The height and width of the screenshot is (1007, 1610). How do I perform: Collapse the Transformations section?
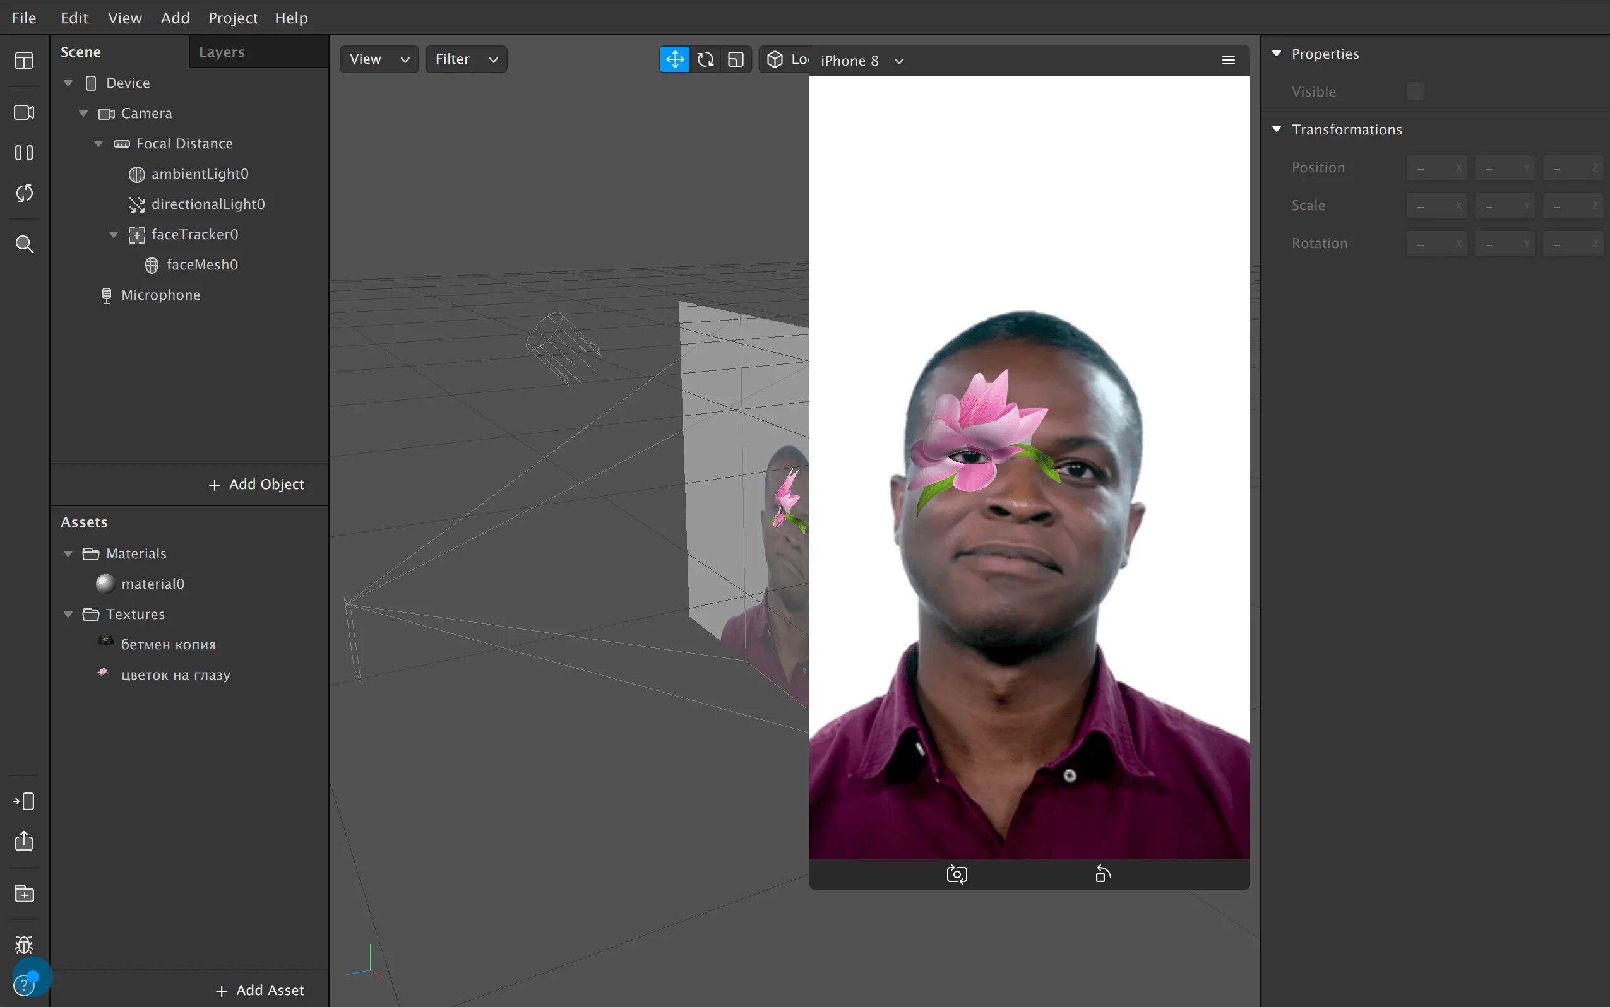coord(1276,129)
